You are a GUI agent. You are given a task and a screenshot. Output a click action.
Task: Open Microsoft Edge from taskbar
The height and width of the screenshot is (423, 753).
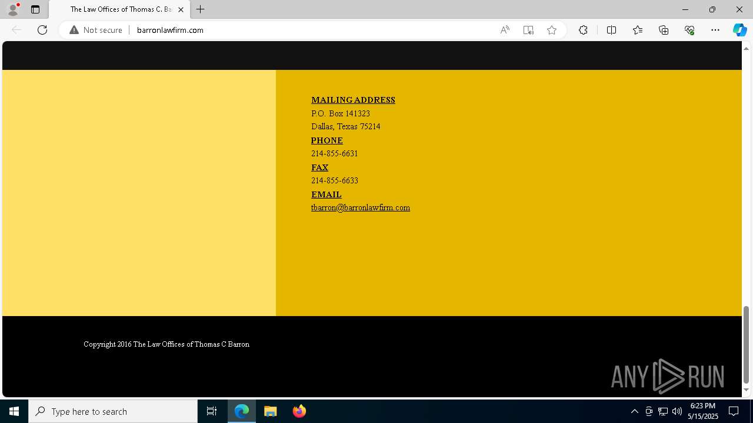click(242, 411)
